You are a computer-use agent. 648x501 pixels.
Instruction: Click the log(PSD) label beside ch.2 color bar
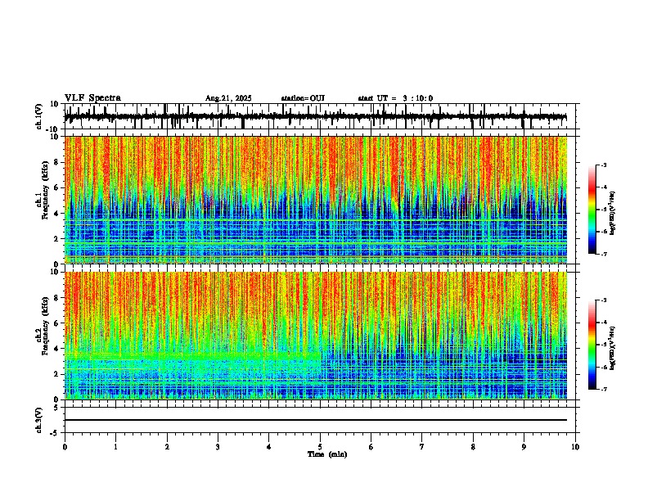click(x=612, y=348)
